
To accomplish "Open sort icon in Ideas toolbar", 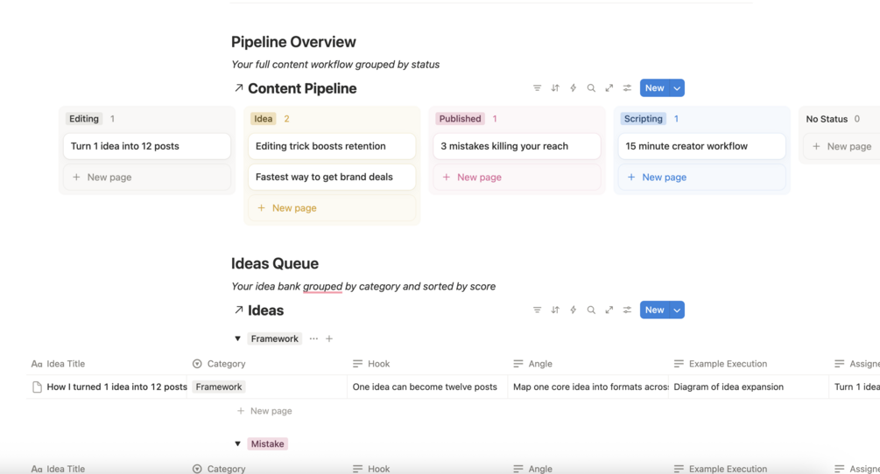I will 555,310.
